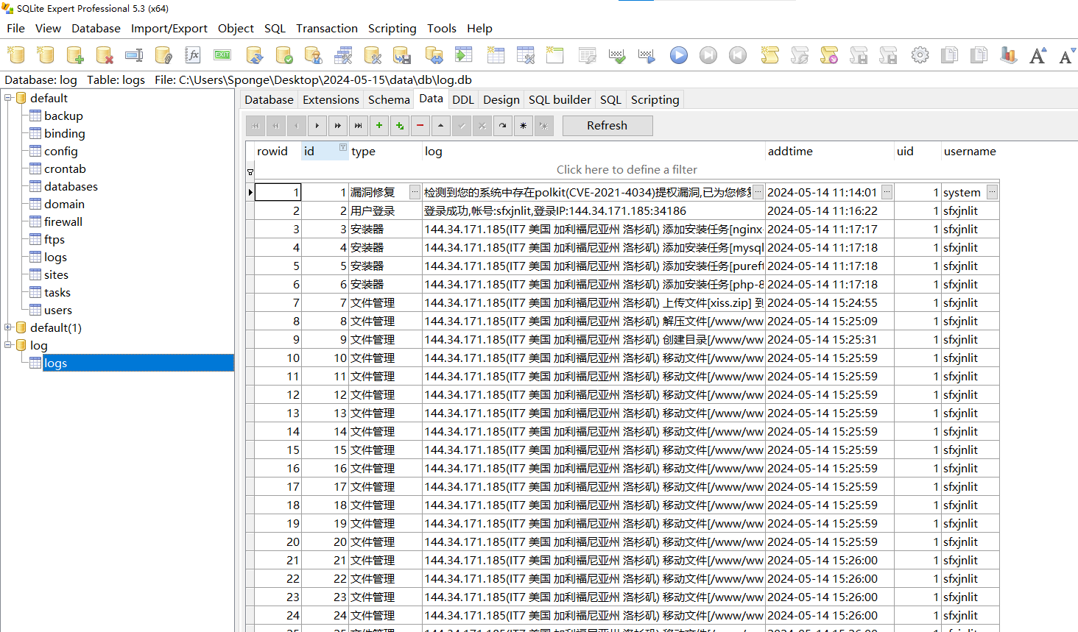Switch to the SQL builder tab

[x=560, y=100]
